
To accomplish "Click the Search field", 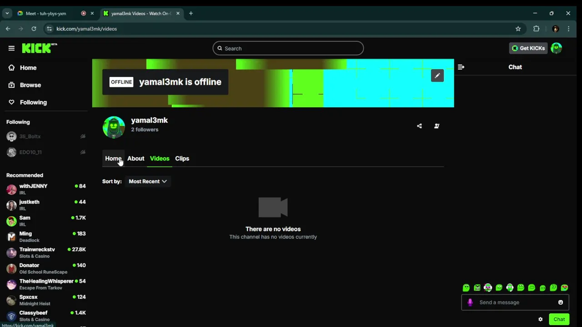I will pyautogui.click(x=288, y=48).
